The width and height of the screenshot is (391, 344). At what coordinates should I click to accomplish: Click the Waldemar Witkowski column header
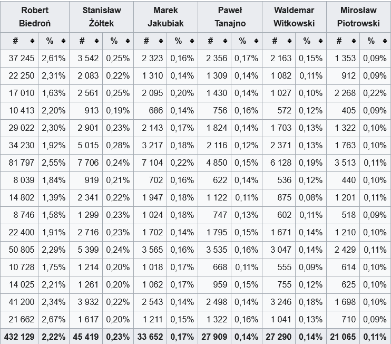click(294, 17)
